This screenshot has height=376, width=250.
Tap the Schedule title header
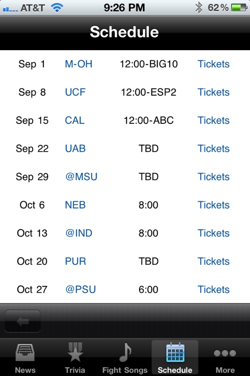click(x=124, y=32)
